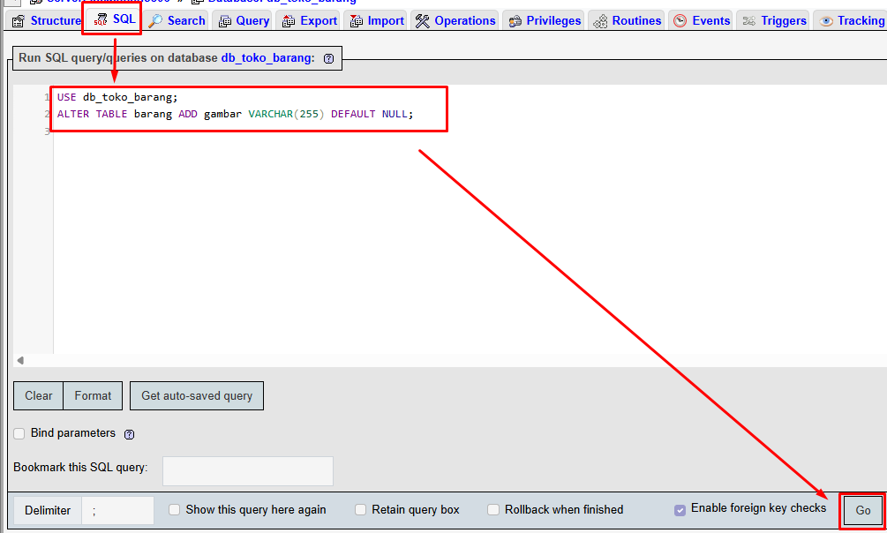The height and width of the screenshot is (533, 887).
Task: Open Privileges via its icon
Action: pyautogui.click(x=515, y=20)
